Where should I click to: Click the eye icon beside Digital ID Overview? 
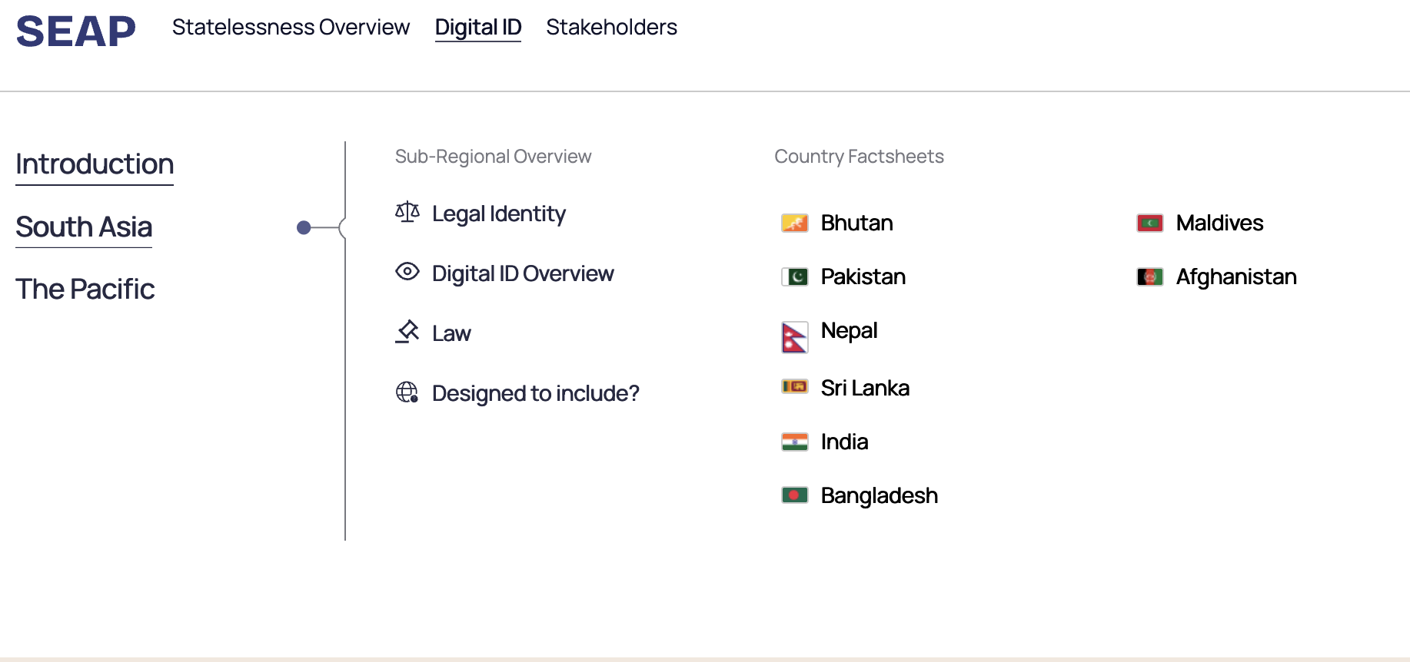pyautogui.click(x=407, y=272)
